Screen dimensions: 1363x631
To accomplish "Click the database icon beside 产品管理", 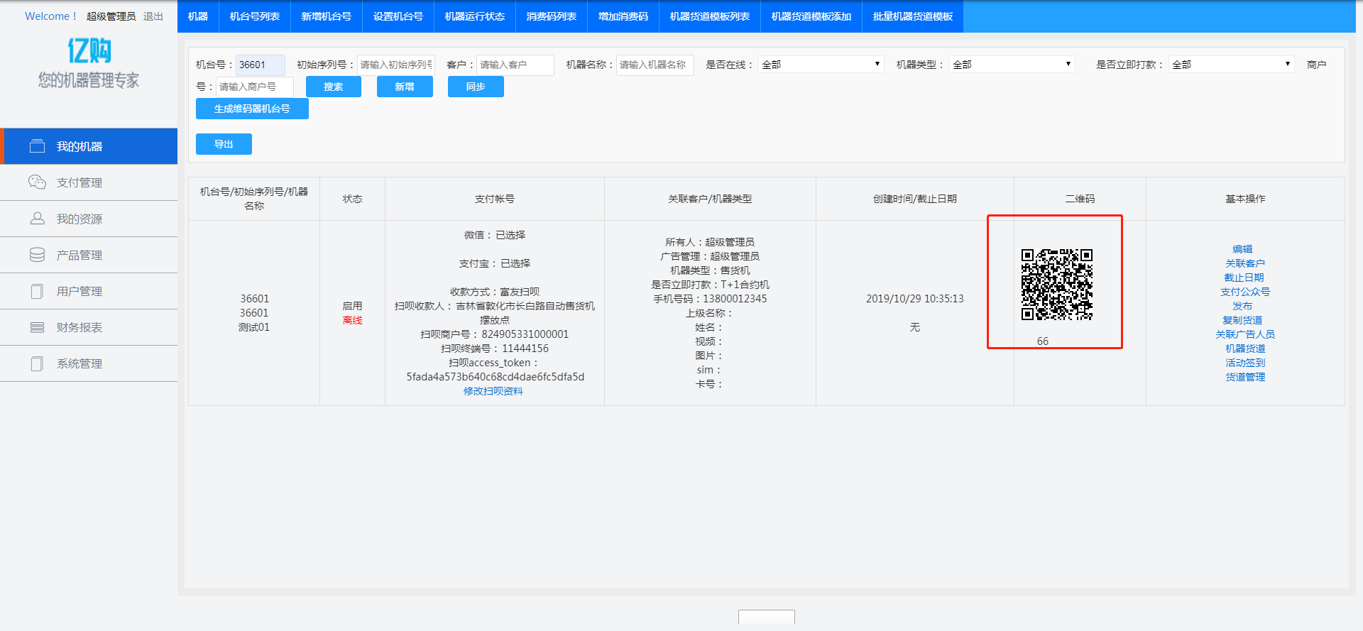I will pyautogui.click(x=37, y=255).
